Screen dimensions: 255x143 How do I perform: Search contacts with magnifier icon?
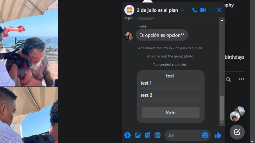228,80
